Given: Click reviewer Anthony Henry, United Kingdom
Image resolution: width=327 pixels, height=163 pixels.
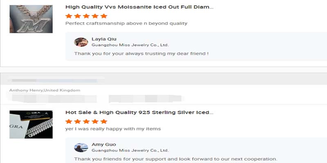Looking at the screenshot, I should point(45,90).
